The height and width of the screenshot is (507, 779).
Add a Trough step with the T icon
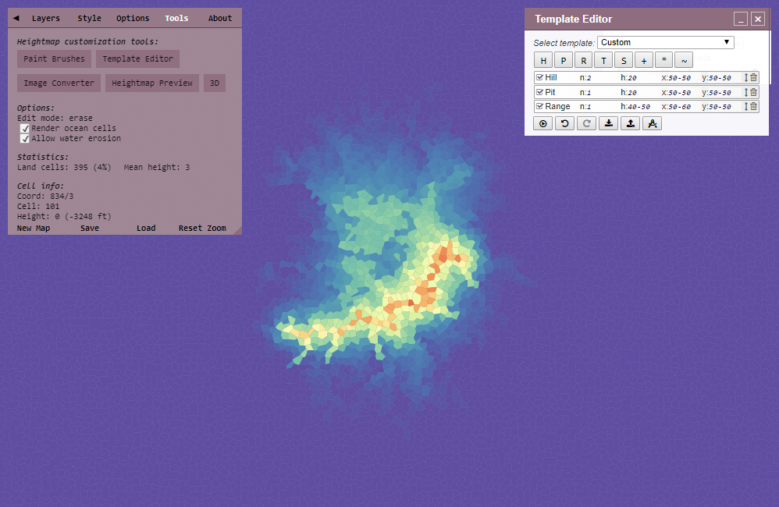[x=603, y=59]
